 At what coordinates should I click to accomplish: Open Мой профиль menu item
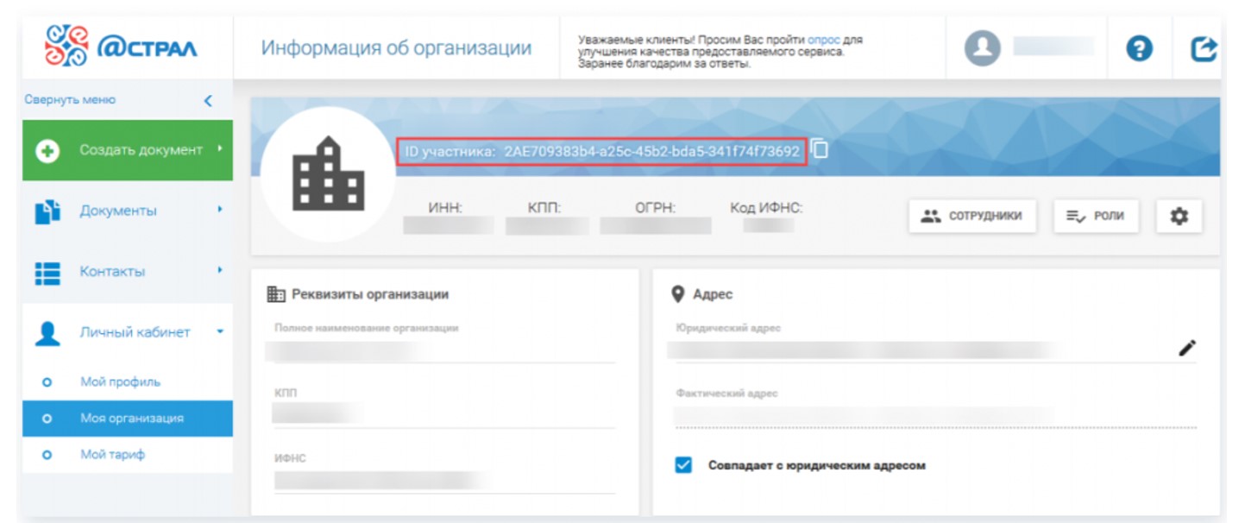(x=120, y=381)
